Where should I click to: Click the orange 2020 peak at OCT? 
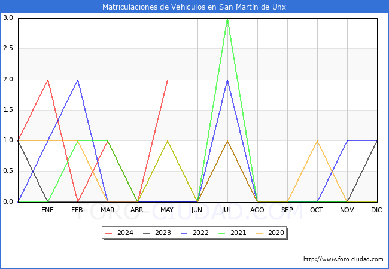[317, 141]
